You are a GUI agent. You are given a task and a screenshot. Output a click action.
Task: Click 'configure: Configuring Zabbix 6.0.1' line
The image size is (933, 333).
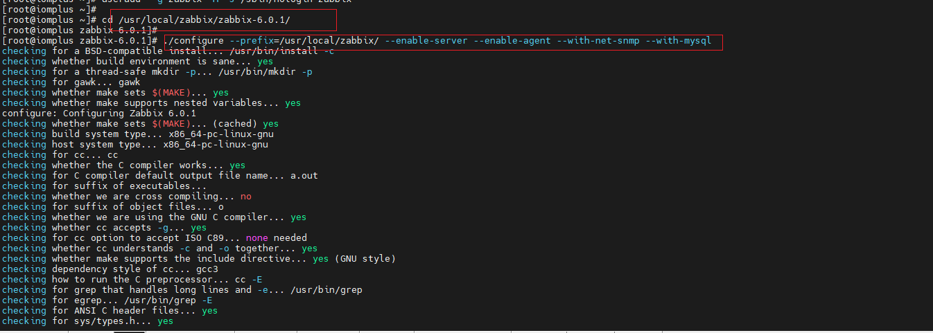tap(99, 114)
